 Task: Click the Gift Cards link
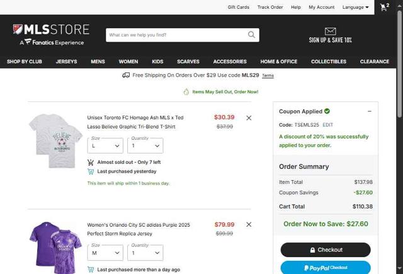(239, 7)
